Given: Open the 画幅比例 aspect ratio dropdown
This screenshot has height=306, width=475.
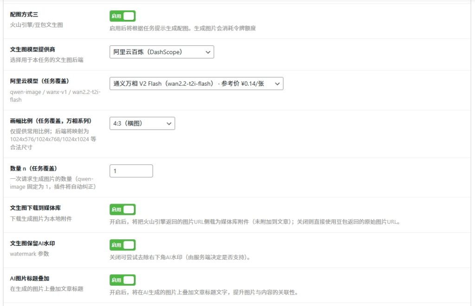Looking at the screenshot, I should [x=141, y=123].
